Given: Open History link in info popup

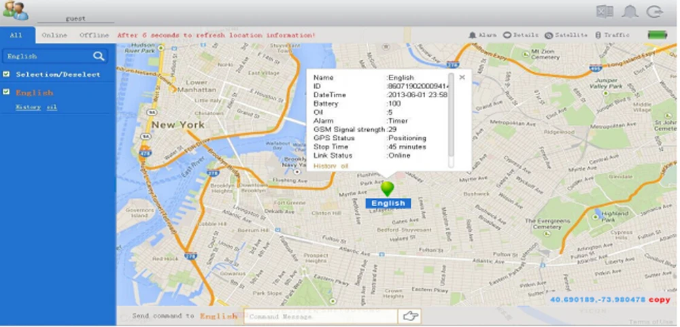Looking at the screenshot, I should click(x=325, y=166).
